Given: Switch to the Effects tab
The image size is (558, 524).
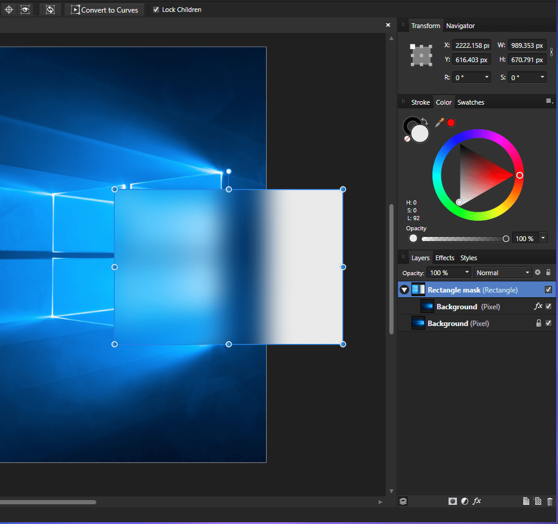Looking at the screenshot, I should click(445, 258).
